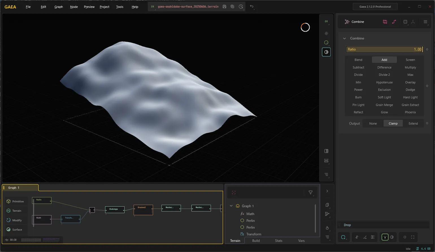435x252 pixels.
Task: Adjust the Ratio slider
Action: click(x=384, y=49)
